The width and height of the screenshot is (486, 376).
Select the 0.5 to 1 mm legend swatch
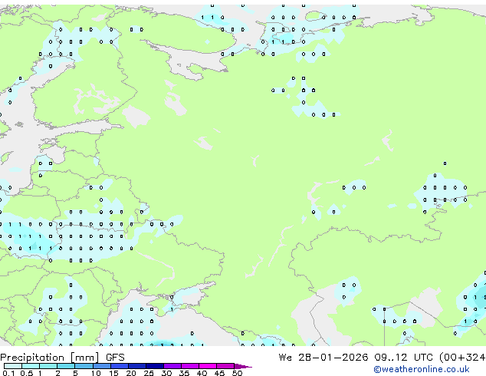31,366
